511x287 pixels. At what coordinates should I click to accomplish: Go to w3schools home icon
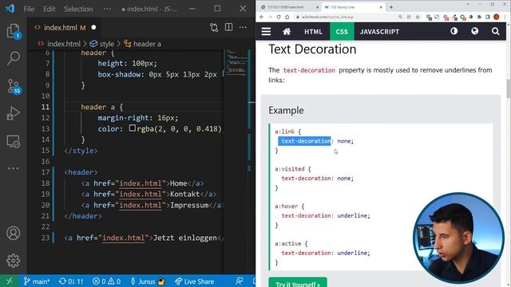coord(287,32)
